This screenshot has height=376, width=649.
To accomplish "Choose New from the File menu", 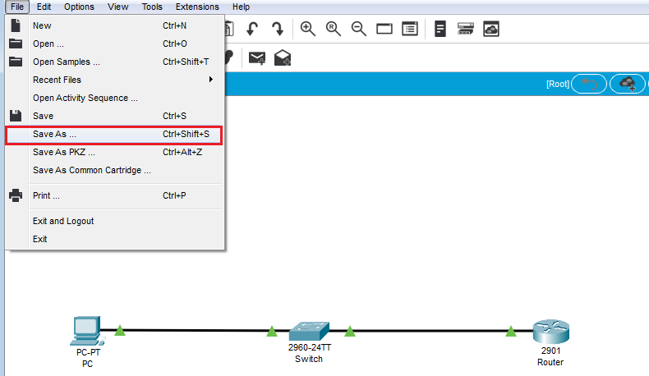I will tap(114, 25).
